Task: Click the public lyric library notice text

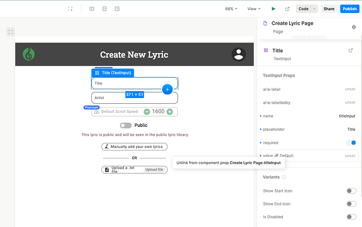Action: (135, 135)
